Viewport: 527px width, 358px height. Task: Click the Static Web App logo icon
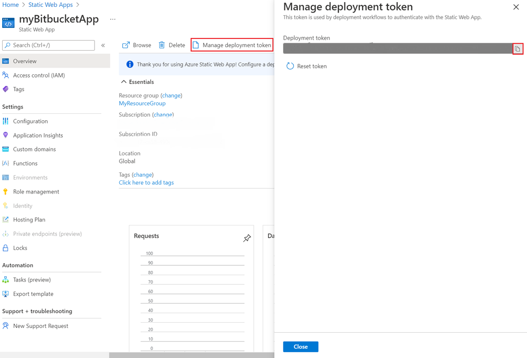click(x=8, y=23)
